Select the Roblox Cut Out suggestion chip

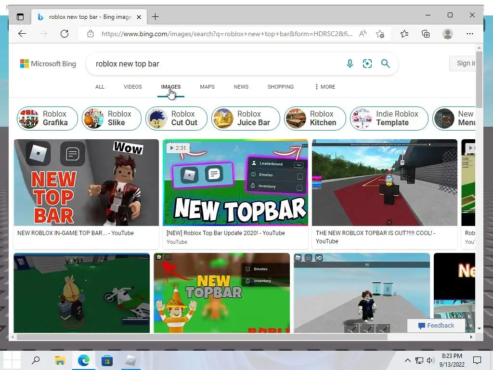tap(176, 119)
